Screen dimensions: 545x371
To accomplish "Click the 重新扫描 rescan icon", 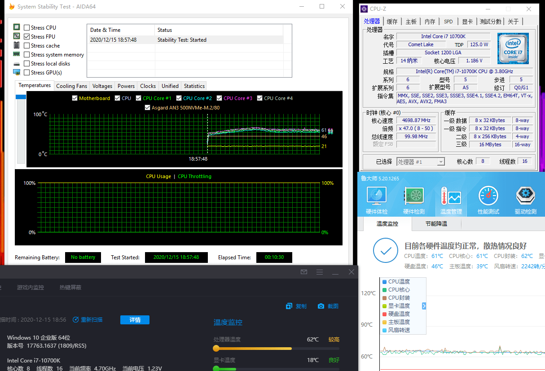I will tap(76, 319).
